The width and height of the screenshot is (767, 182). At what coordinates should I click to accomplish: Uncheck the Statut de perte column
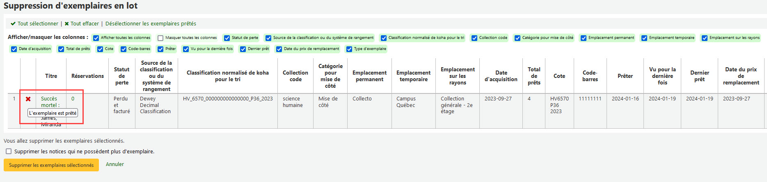point(227,38)
